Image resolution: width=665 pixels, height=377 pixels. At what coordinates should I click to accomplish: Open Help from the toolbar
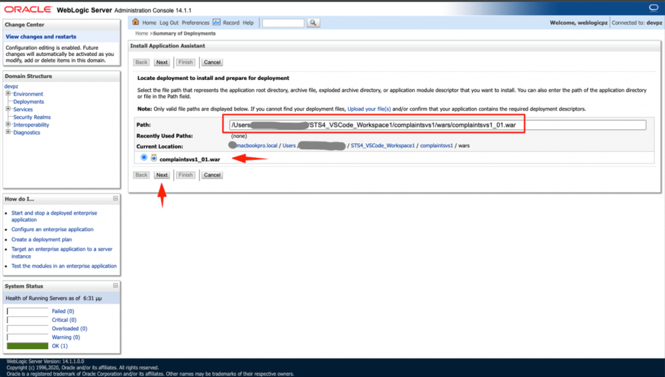248,23
